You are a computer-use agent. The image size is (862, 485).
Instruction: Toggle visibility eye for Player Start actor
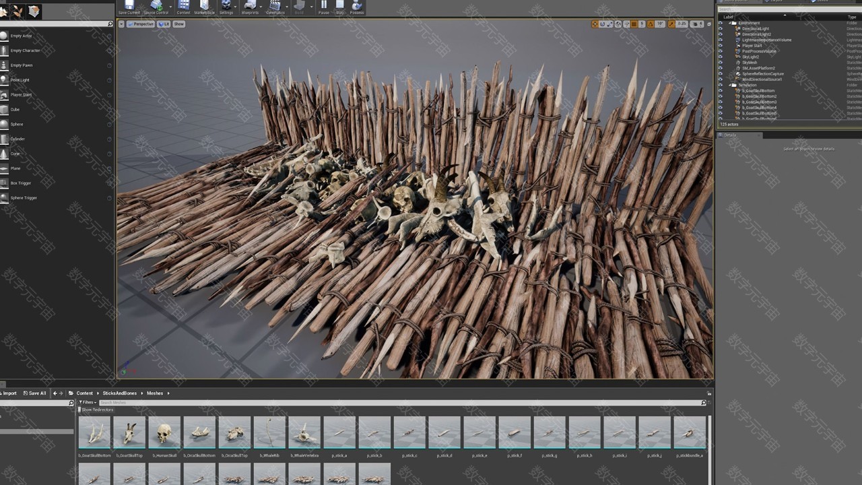720,46
